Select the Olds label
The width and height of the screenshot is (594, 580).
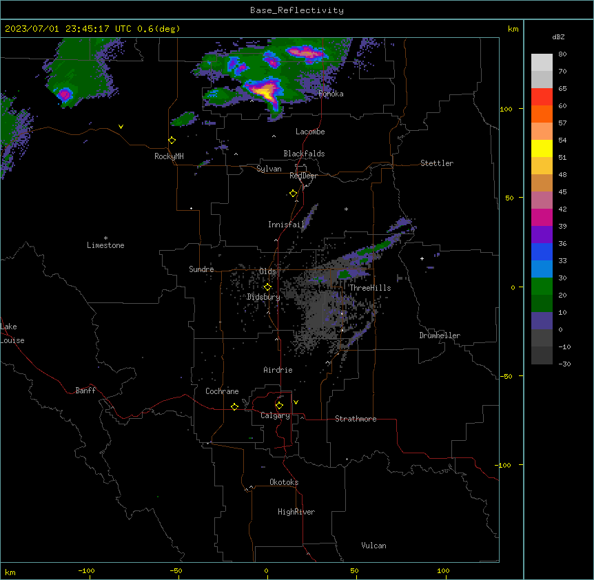point(267,271)
